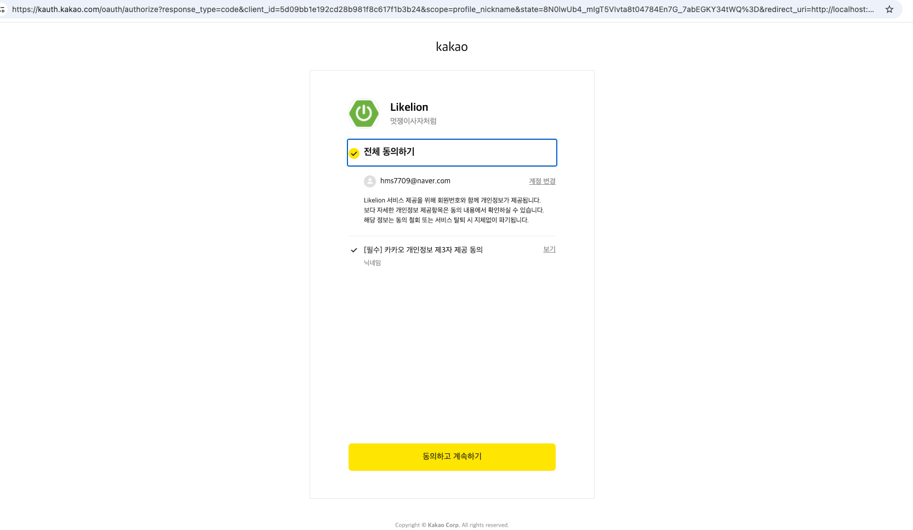This screenshot has height=530, width=913.
Task: Click the grey profile avatar beside hms7709@naver.com
Action: click(x=370, y=181)
